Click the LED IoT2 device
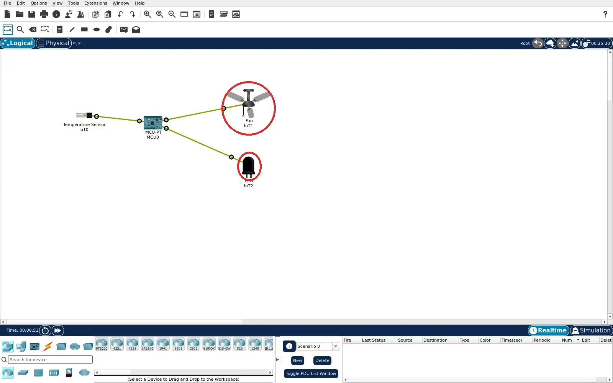Screen dimensions: 613x383 [249, 167]
